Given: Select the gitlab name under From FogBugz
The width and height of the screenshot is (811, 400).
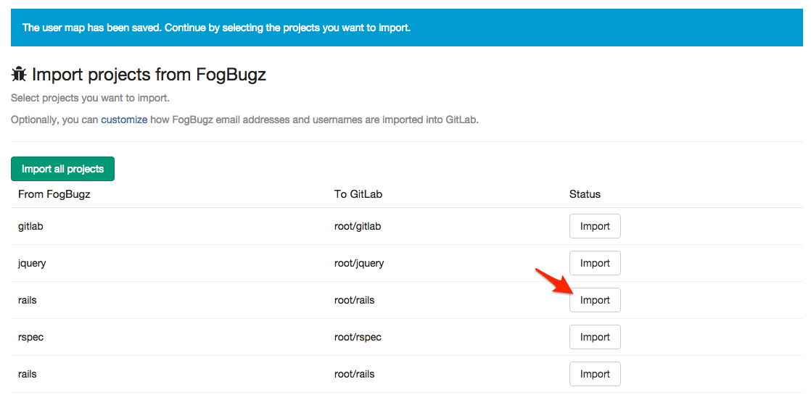Looking at the screenshot, I should point(30,226).
